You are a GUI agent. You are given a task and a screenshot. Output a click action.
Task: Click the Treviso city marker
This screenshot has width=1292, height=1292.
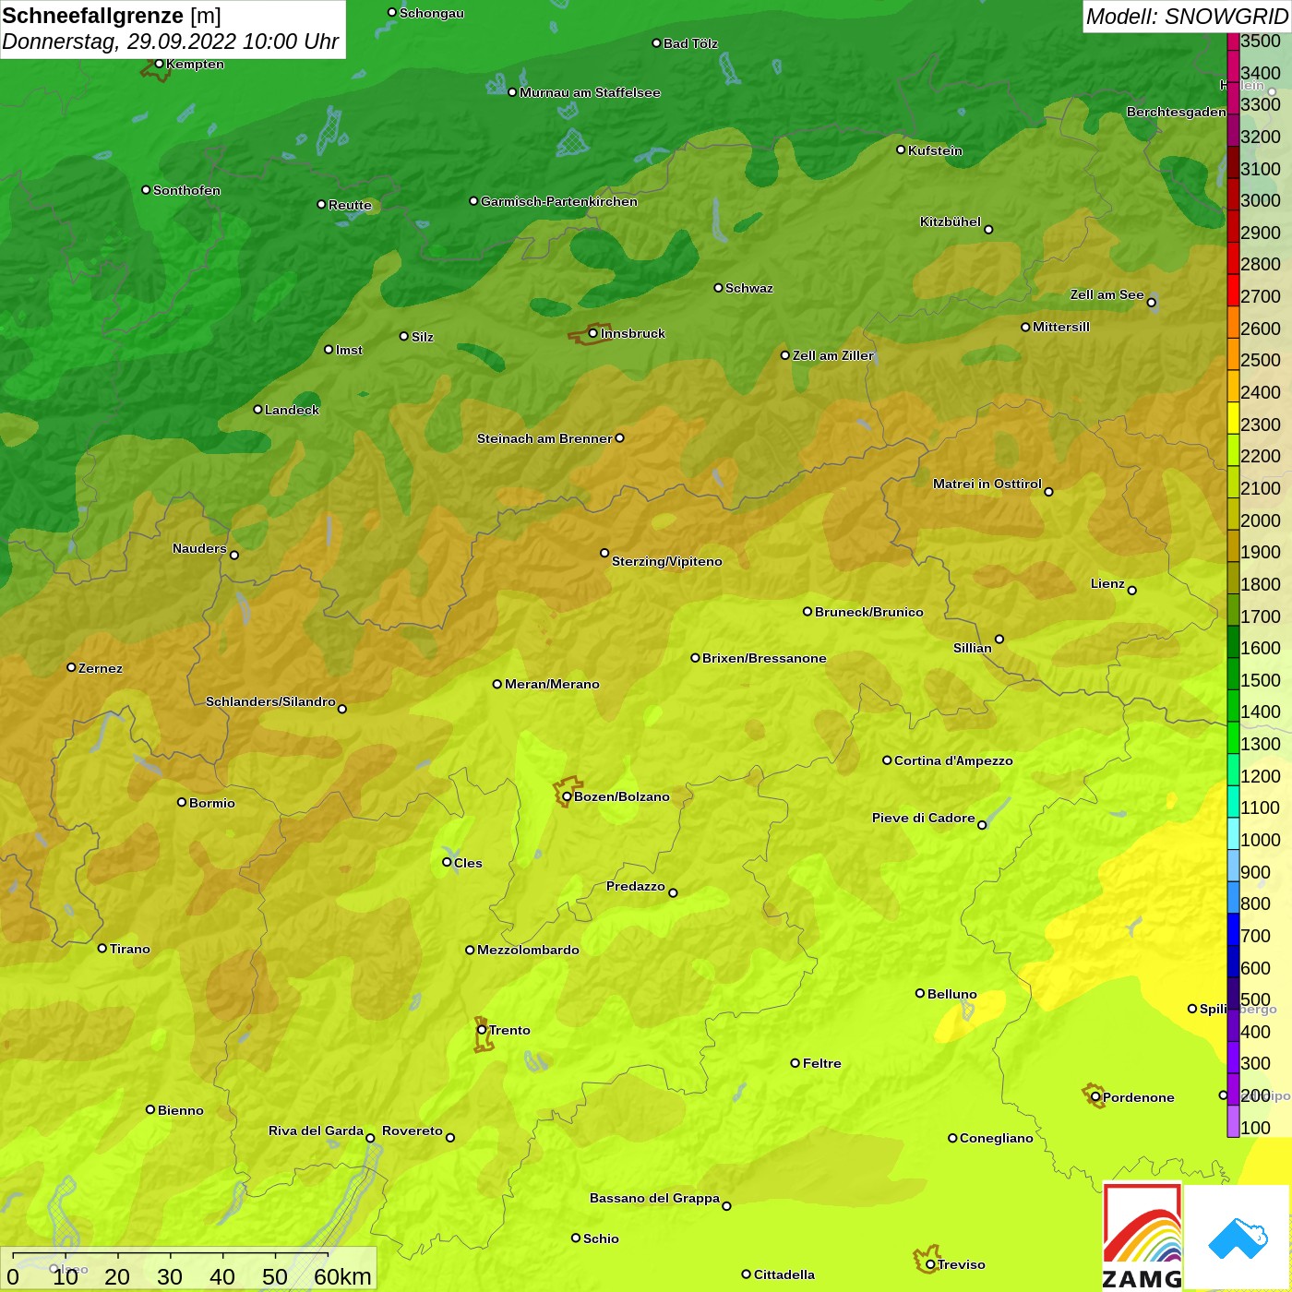930,1264
